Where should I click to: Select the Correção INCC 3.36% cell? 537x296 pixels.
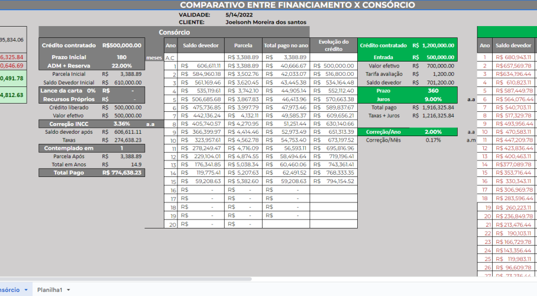(x=121, y=124)
